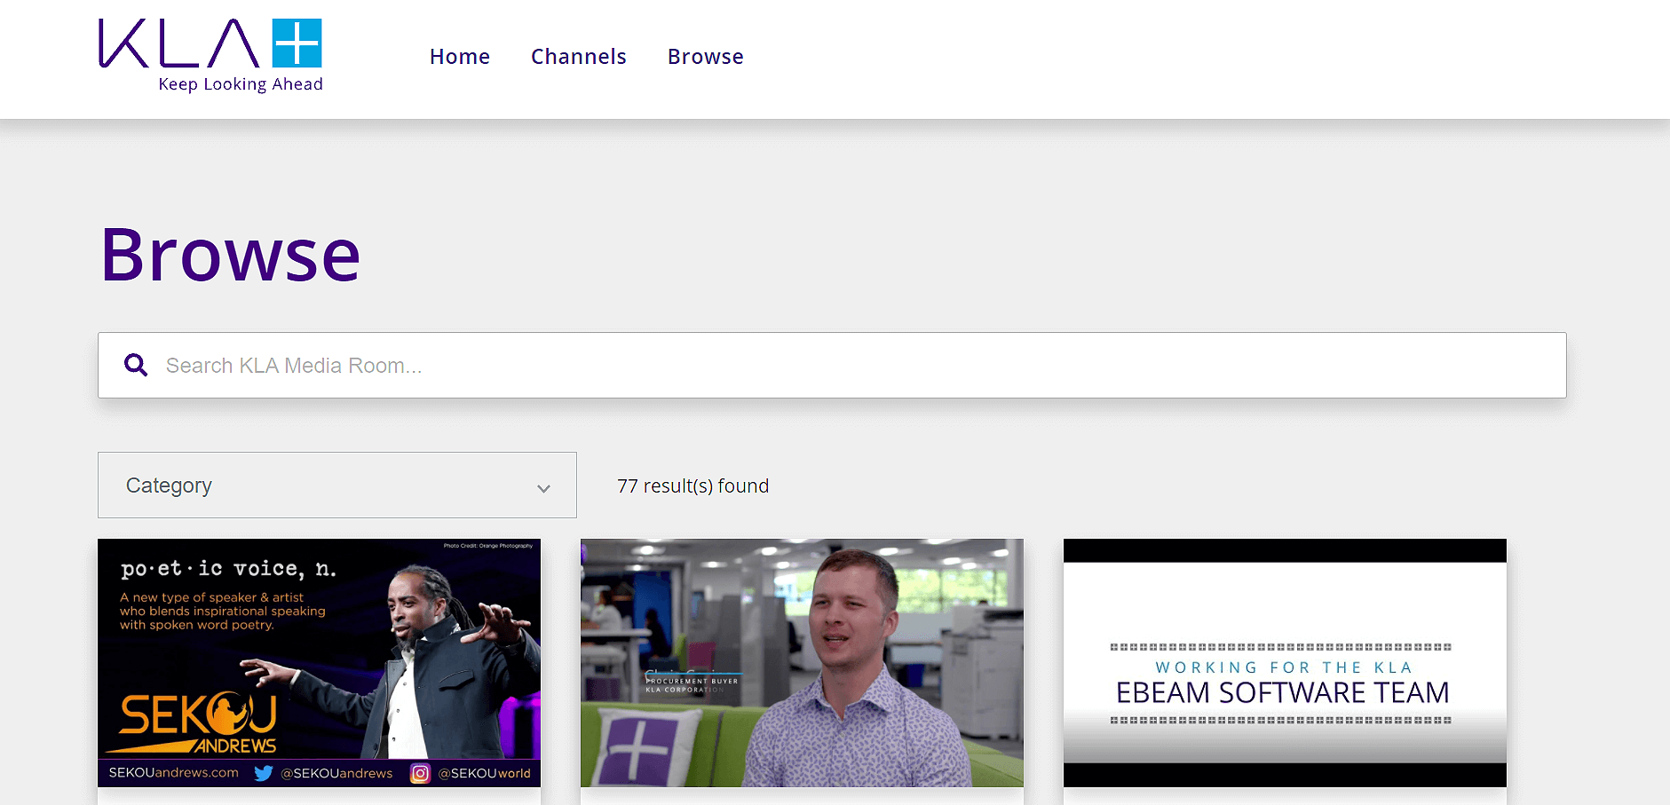
Task: Open the Procurement Buyer interview video
Action: [802, 663]
